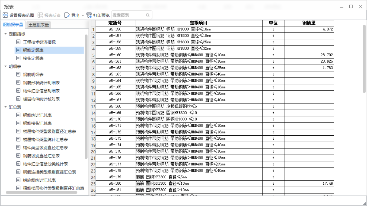Open the 钢筋接头汇总表 report
Viewport: 367px width, 206px height.
(37, 123)
